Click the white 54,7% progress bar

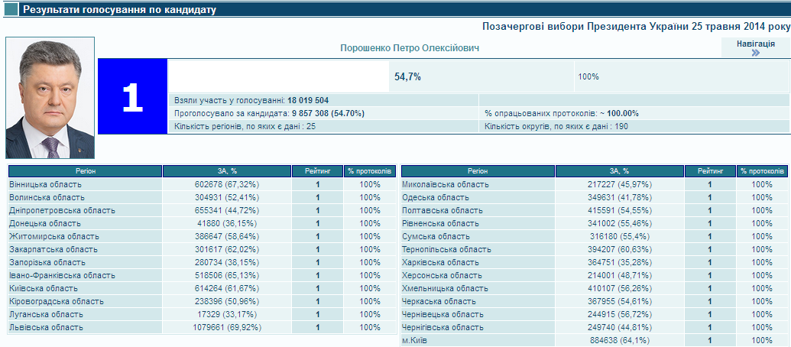[278, 76]
